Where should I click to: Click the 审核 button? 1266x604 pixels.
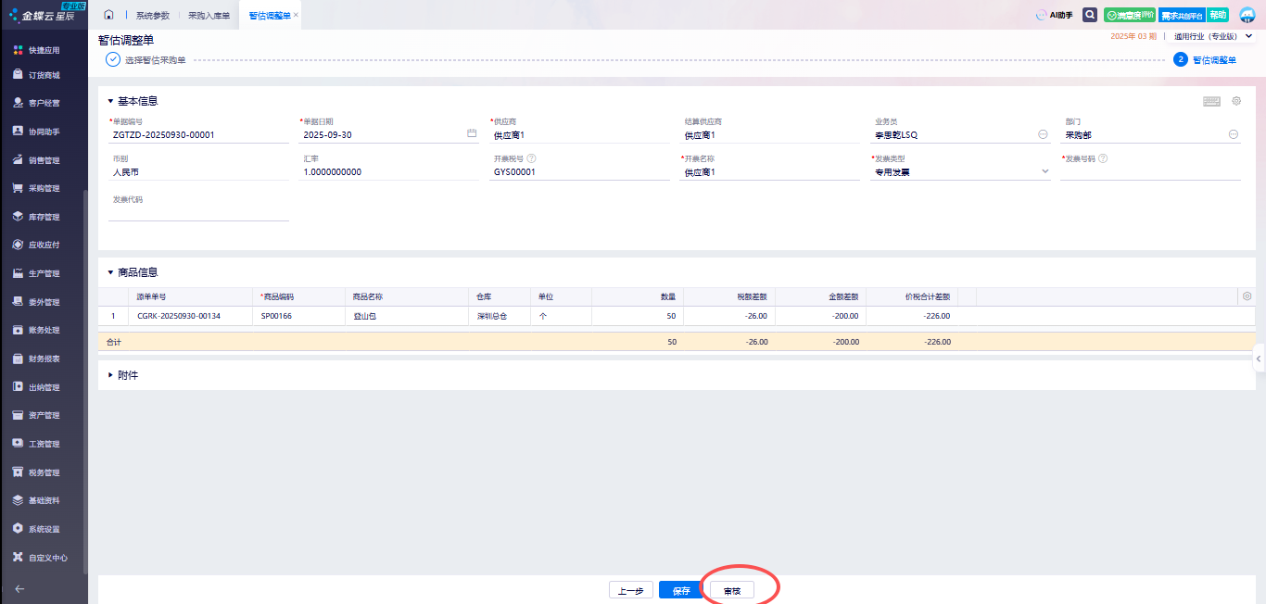[732, 590]
